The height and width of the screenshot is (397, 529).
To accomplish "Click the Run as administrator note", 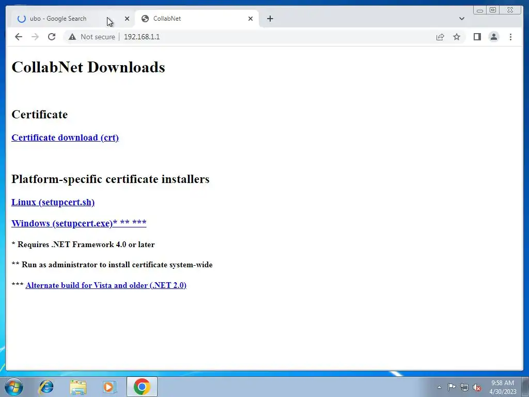I will click(x=112, y=265).
